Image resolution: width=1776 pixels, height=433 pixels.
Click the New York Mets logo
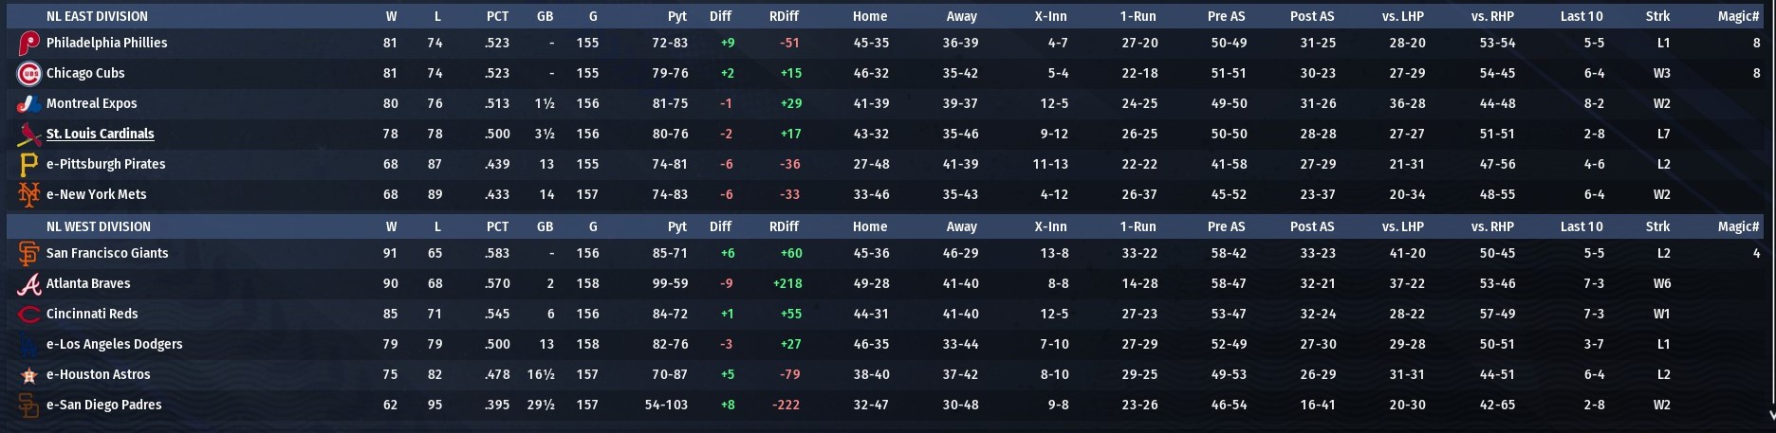29,195
